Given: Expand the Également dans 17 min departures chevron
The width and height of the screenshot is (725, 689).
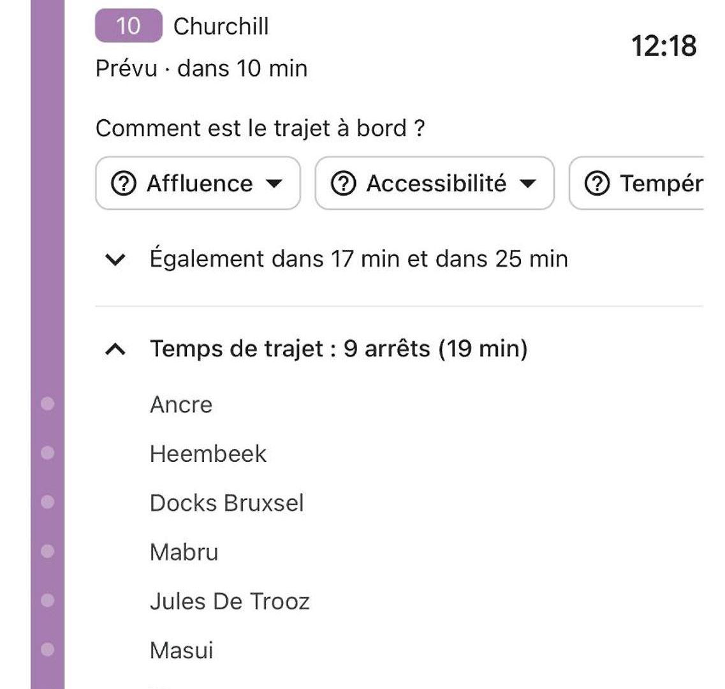Looking at the screenshot, I should (x=115, y=260).
